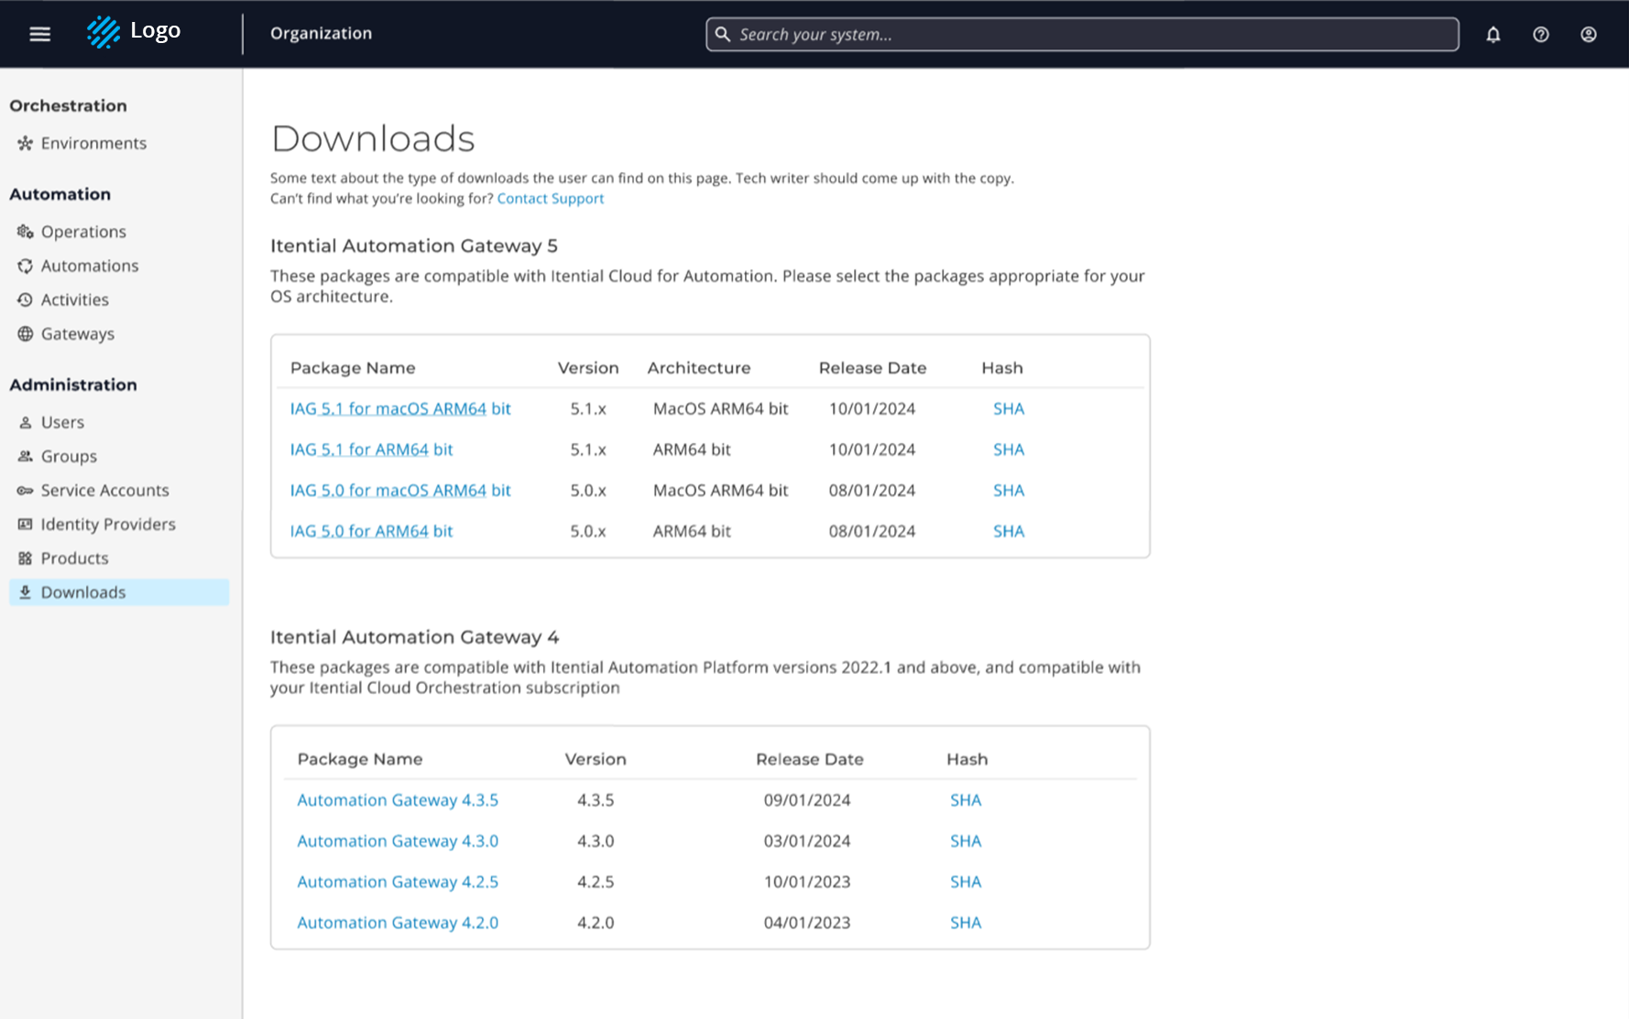Image resolution: width=1629 pixels, height=1019 pixels.
Task: Click the Downloads page title
Action: [373, 138]
